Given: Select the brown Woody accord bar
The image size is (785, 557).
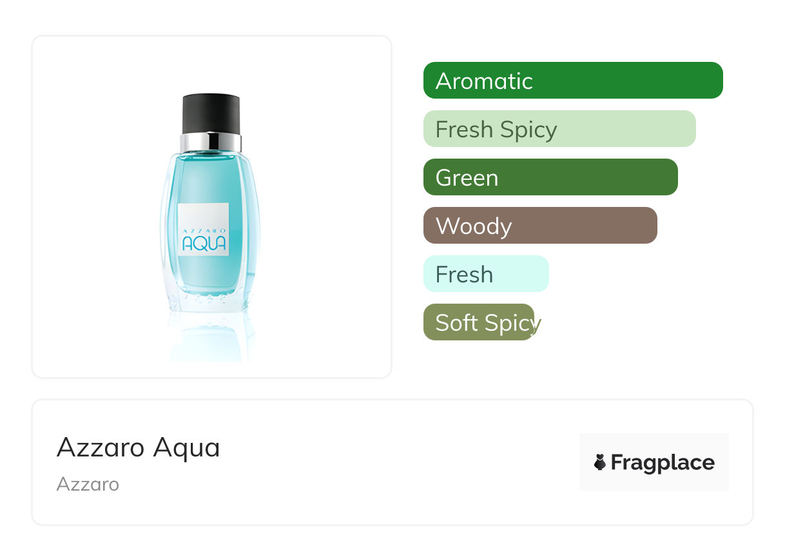Looking at the screenshot, I should [540, 226].
